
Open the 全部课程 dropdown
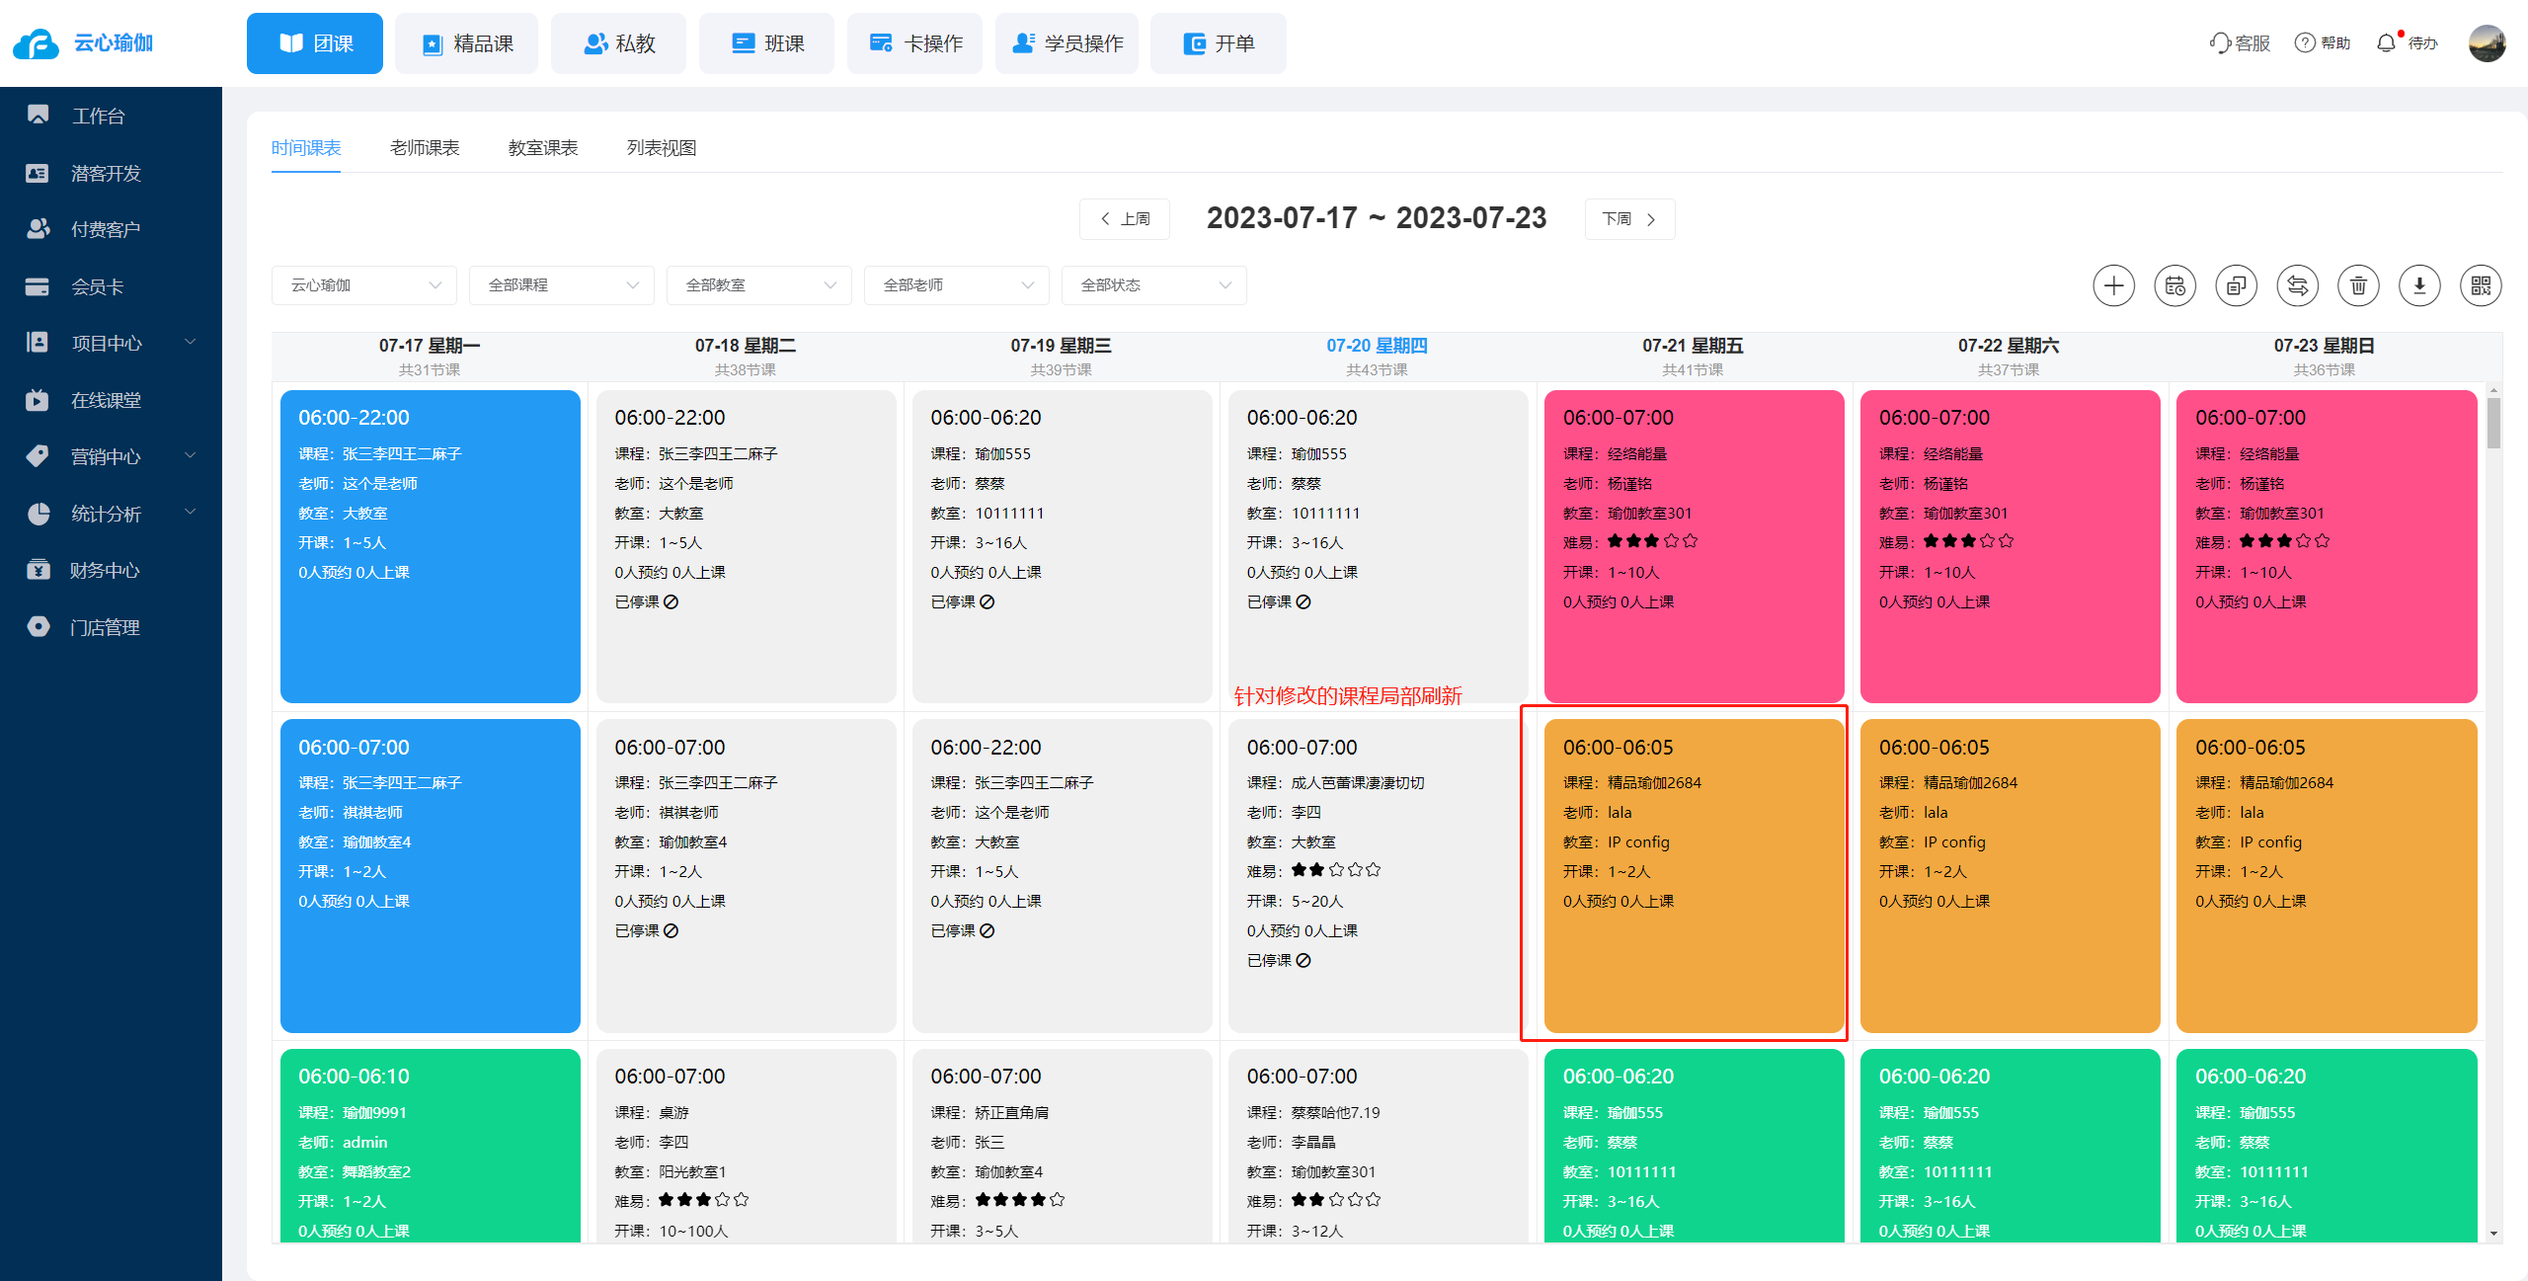[562, 285]
